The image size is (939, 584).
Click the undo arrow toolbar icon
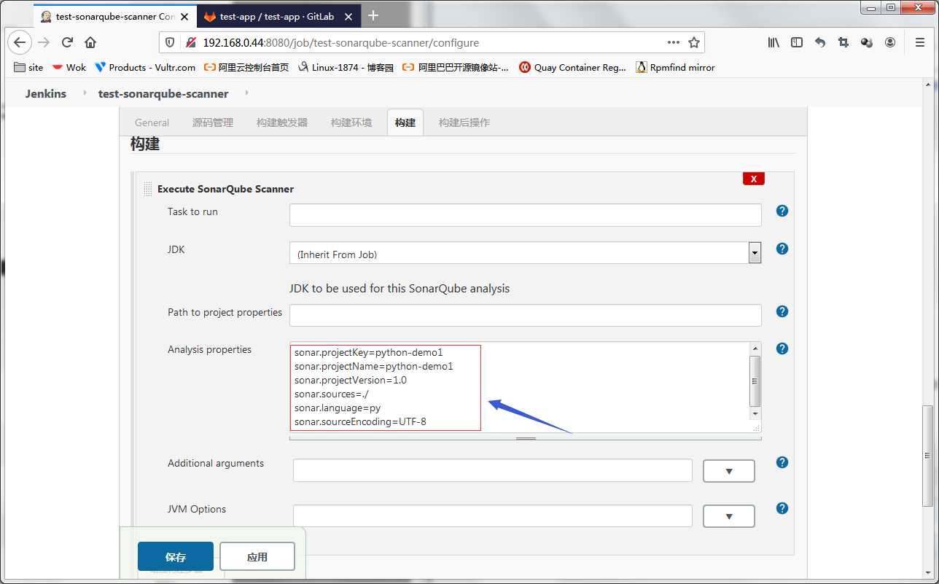[x=820, y=42]
